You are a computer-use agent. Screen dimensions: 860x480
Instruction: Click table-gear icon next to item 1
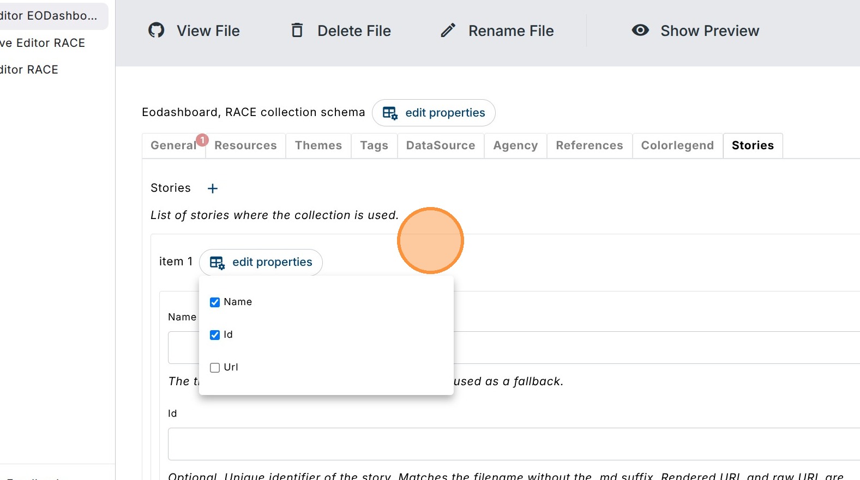tap(217, 263)
